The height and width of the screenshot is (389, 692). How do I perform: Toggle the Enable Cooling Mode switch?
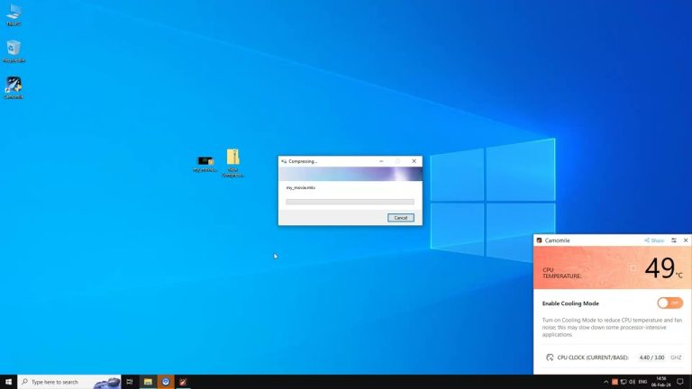click(x=669, y=303)
